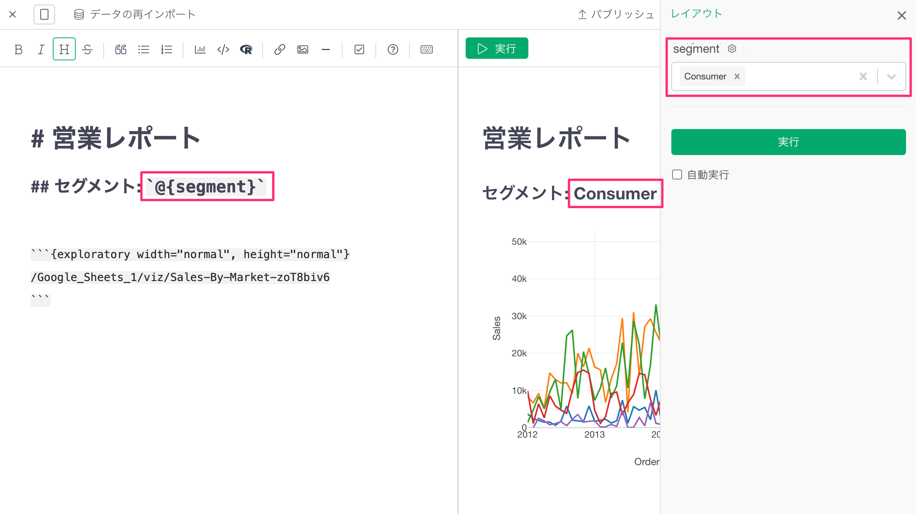Open the keyboard shortcuts icon

(427, 49)
